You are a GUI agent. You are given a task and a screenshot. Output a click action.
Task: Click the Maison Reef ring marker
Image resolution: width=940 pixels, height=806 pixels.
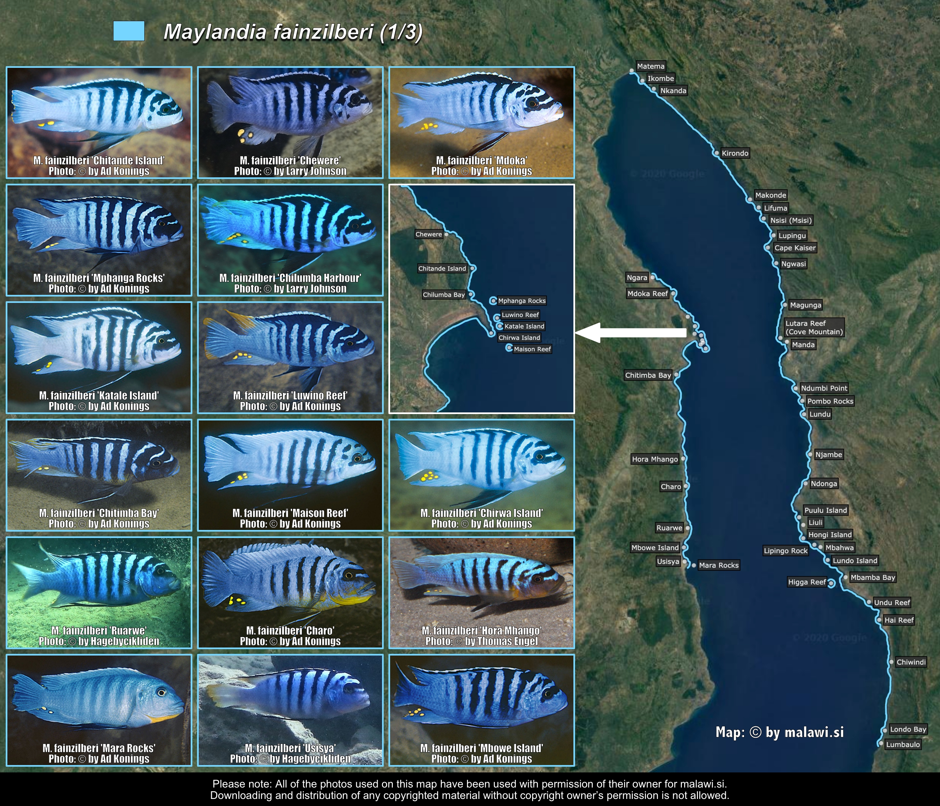(x=509, y=348)
